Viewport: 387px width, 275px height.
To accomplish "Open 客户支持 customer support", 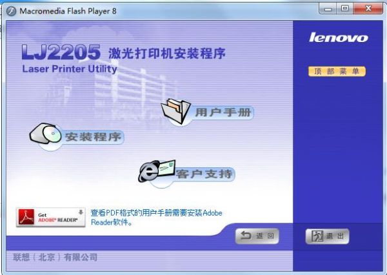I will [204, 174].
